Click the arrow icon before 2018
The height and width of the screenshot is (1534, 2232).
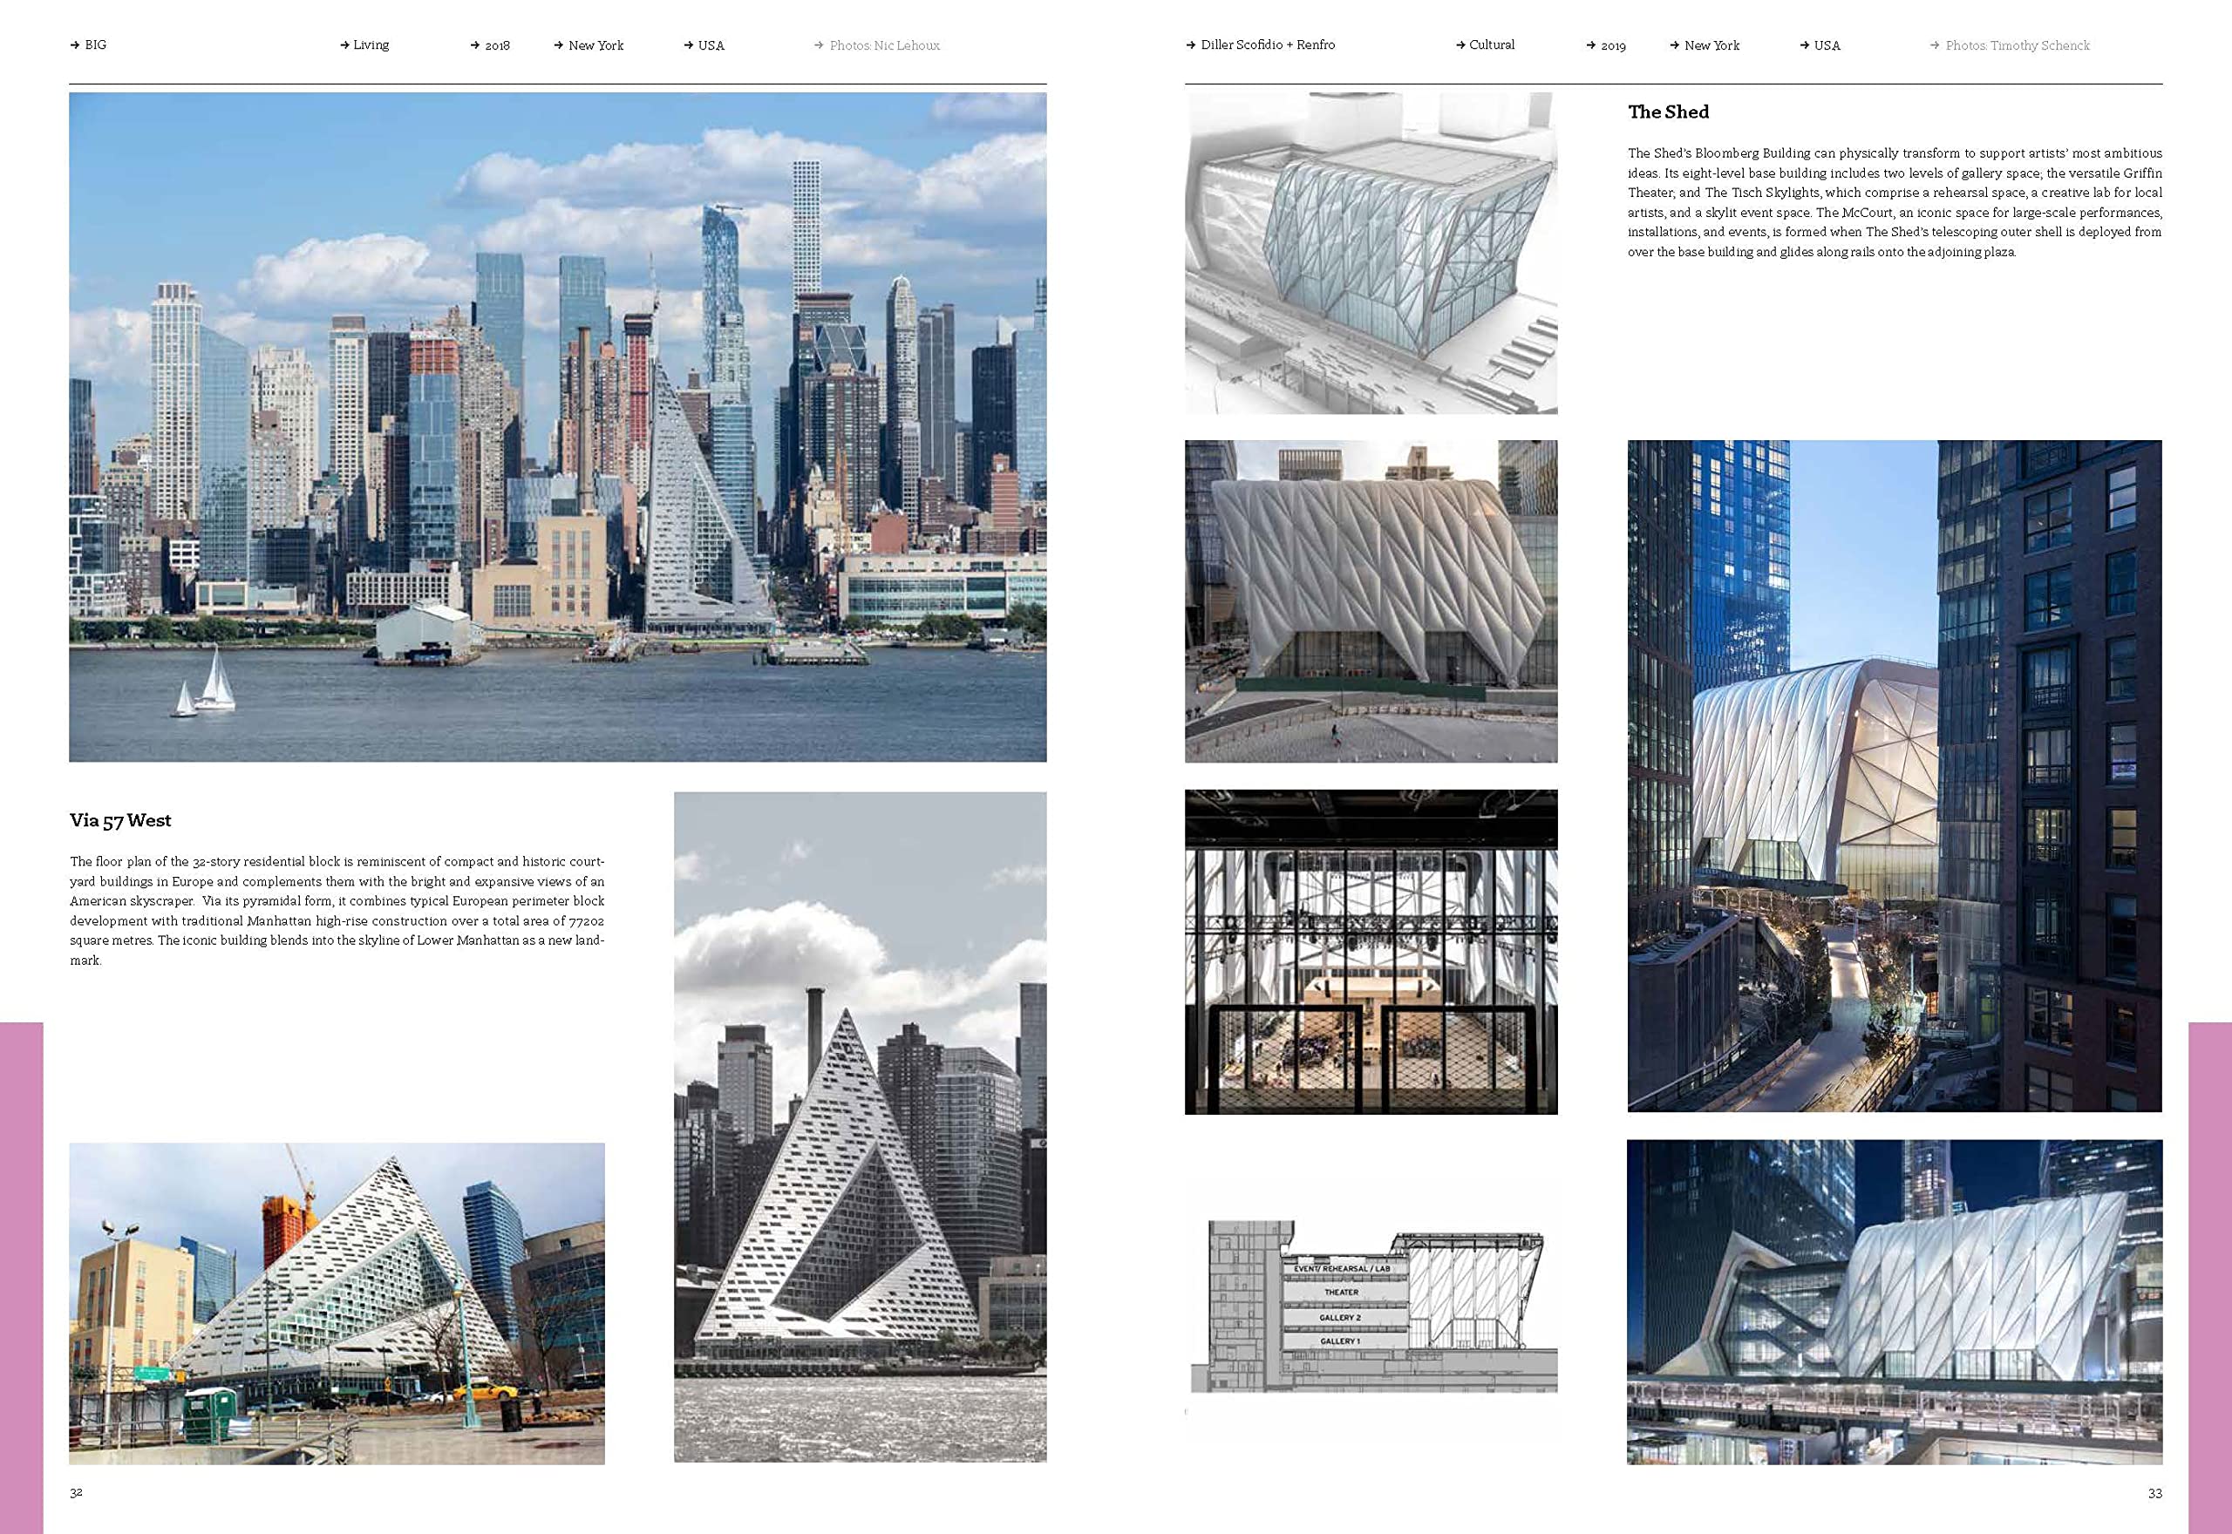475,45
